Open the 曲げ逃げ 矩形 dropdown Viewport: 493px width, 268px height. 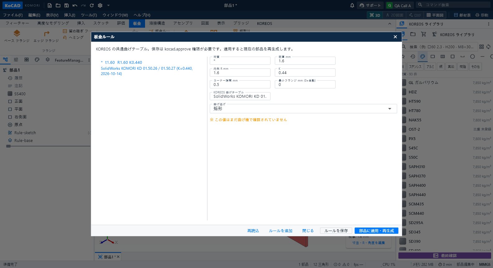click(303, 108)
